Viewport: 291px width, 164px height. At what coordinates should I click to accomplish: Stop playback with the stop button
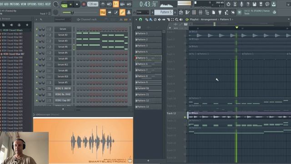[x=77, y=5]
